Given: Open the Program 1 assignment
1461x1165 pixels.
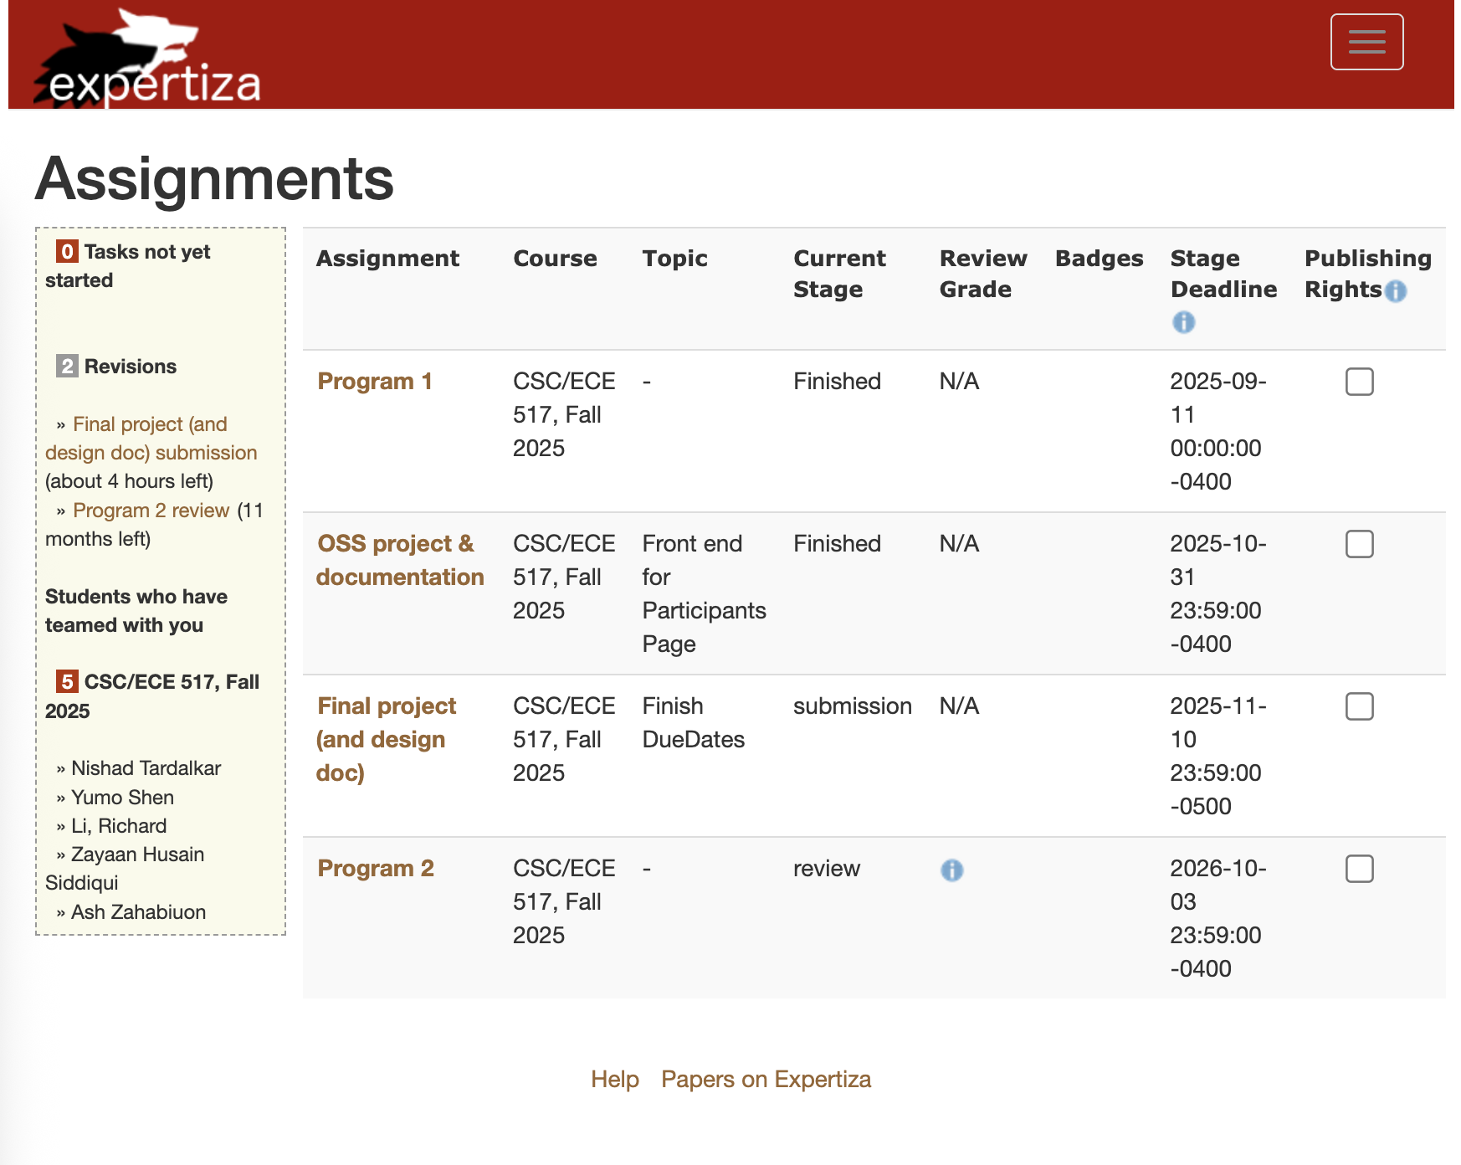Looking at the screenshot, I should [x=374, y=382].
